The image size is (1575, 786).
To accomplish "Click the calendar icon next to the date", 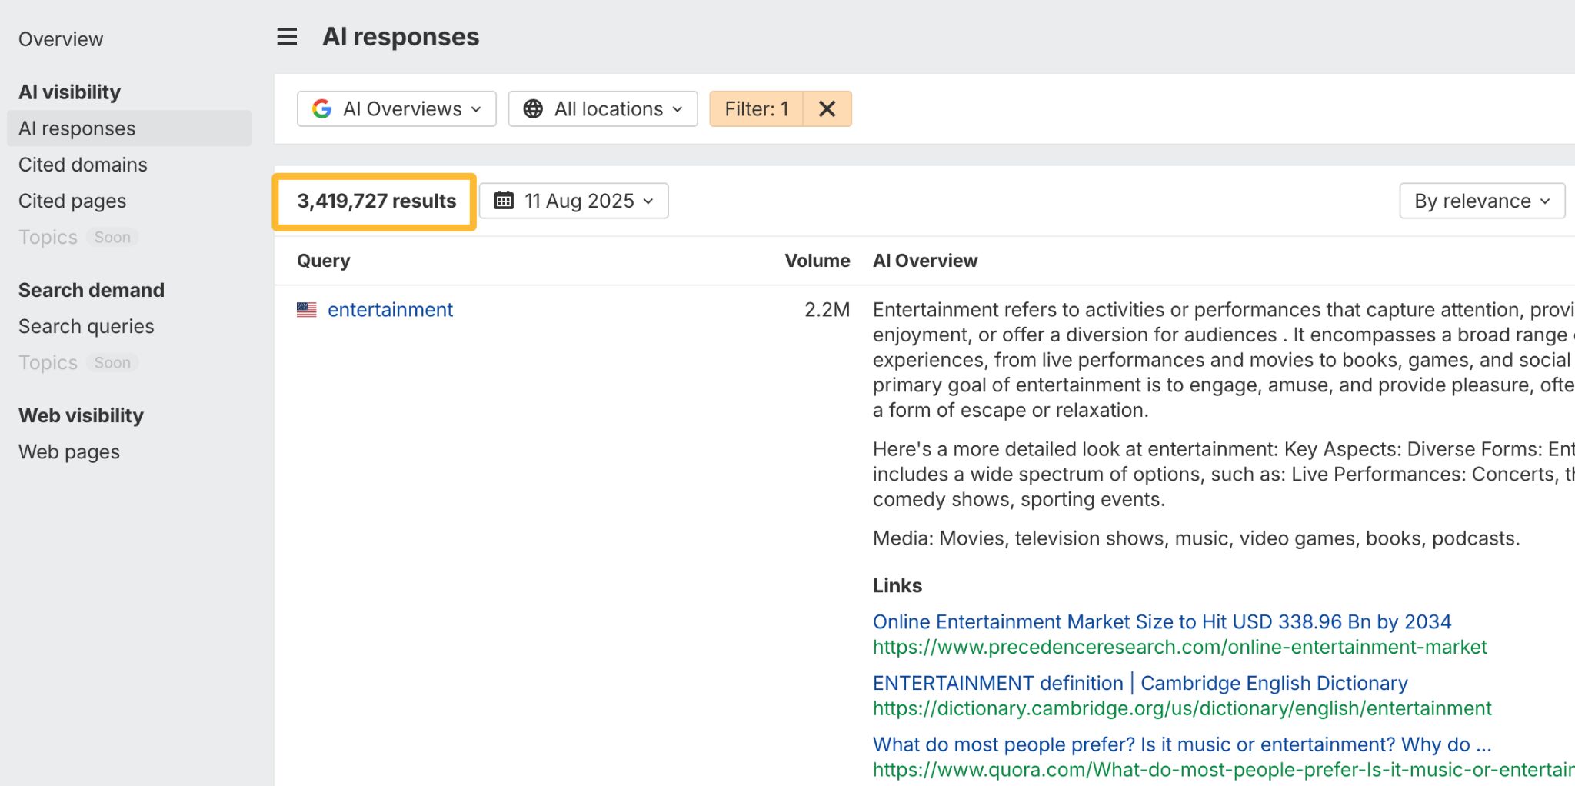I will click(504, 200).
